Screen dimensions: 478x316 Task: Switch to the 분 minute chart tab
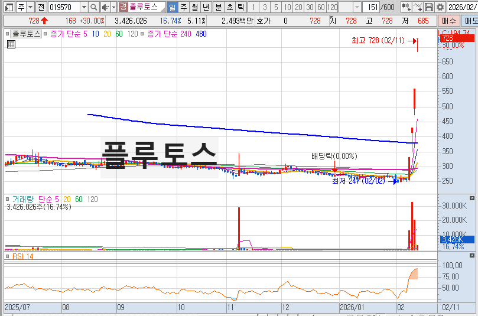(218, 7)
